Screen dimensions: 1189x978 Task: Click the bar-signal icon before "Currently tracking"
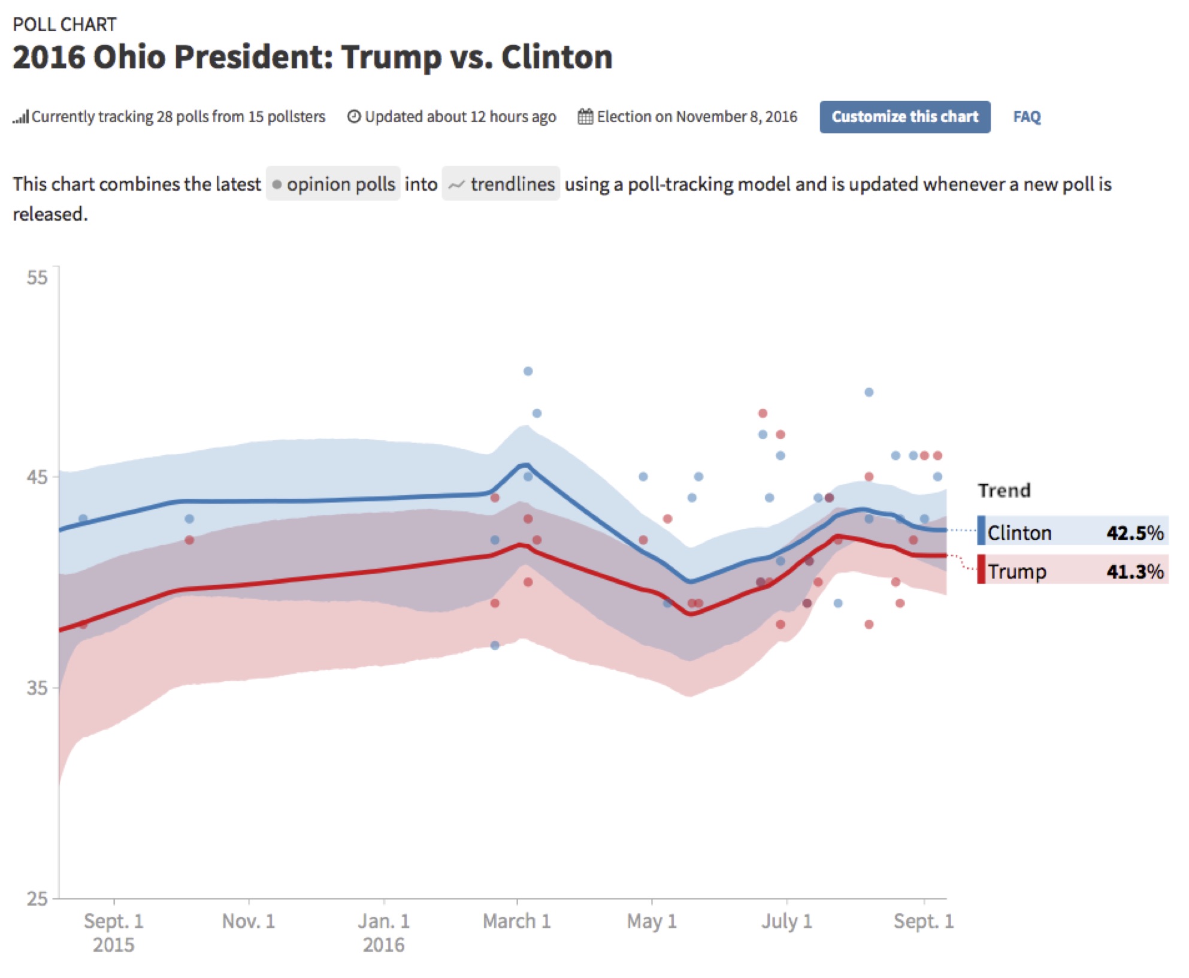(20, 117)
